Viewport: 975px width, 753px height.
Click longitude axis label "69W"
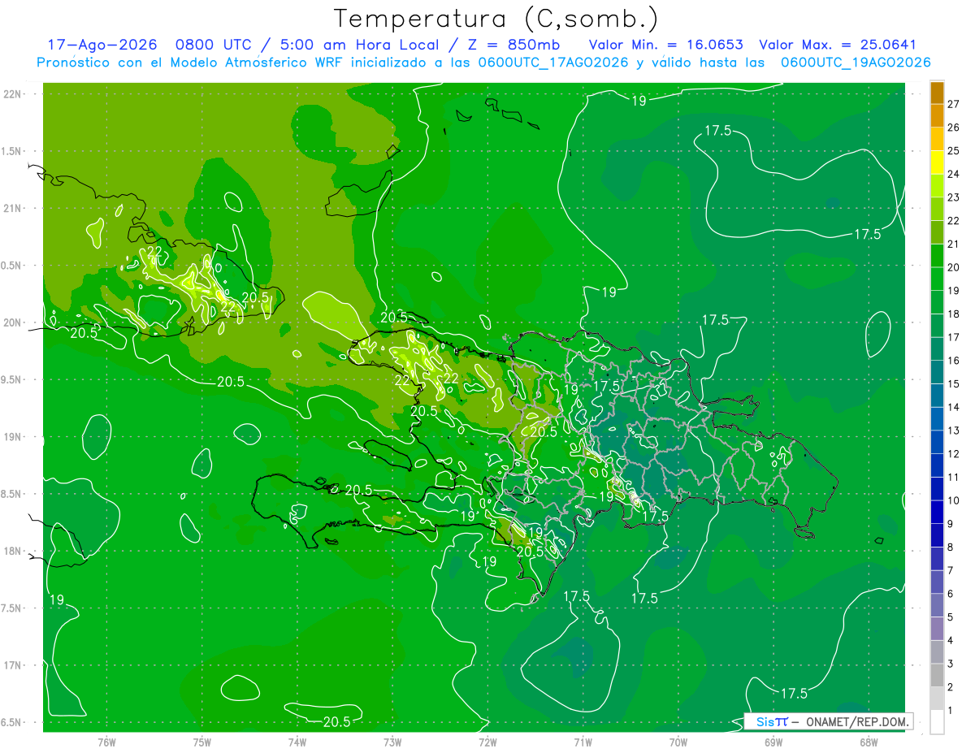(773, 742)
